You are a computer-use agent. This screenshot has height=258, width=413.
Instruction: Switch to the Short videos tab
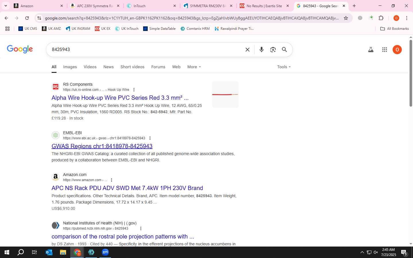(133, 67)
